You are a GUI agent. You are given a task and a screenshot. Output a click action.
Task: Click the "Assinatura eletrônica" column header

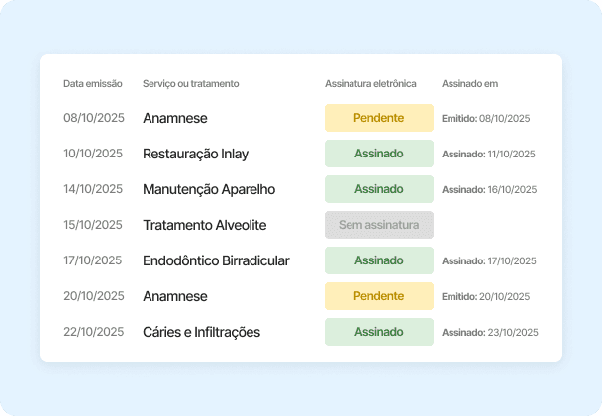tap(370, 83)
